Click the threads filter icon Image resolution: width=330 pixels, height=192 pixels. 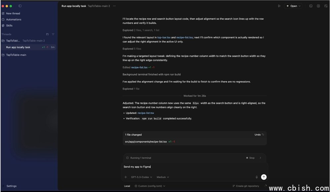53,34
